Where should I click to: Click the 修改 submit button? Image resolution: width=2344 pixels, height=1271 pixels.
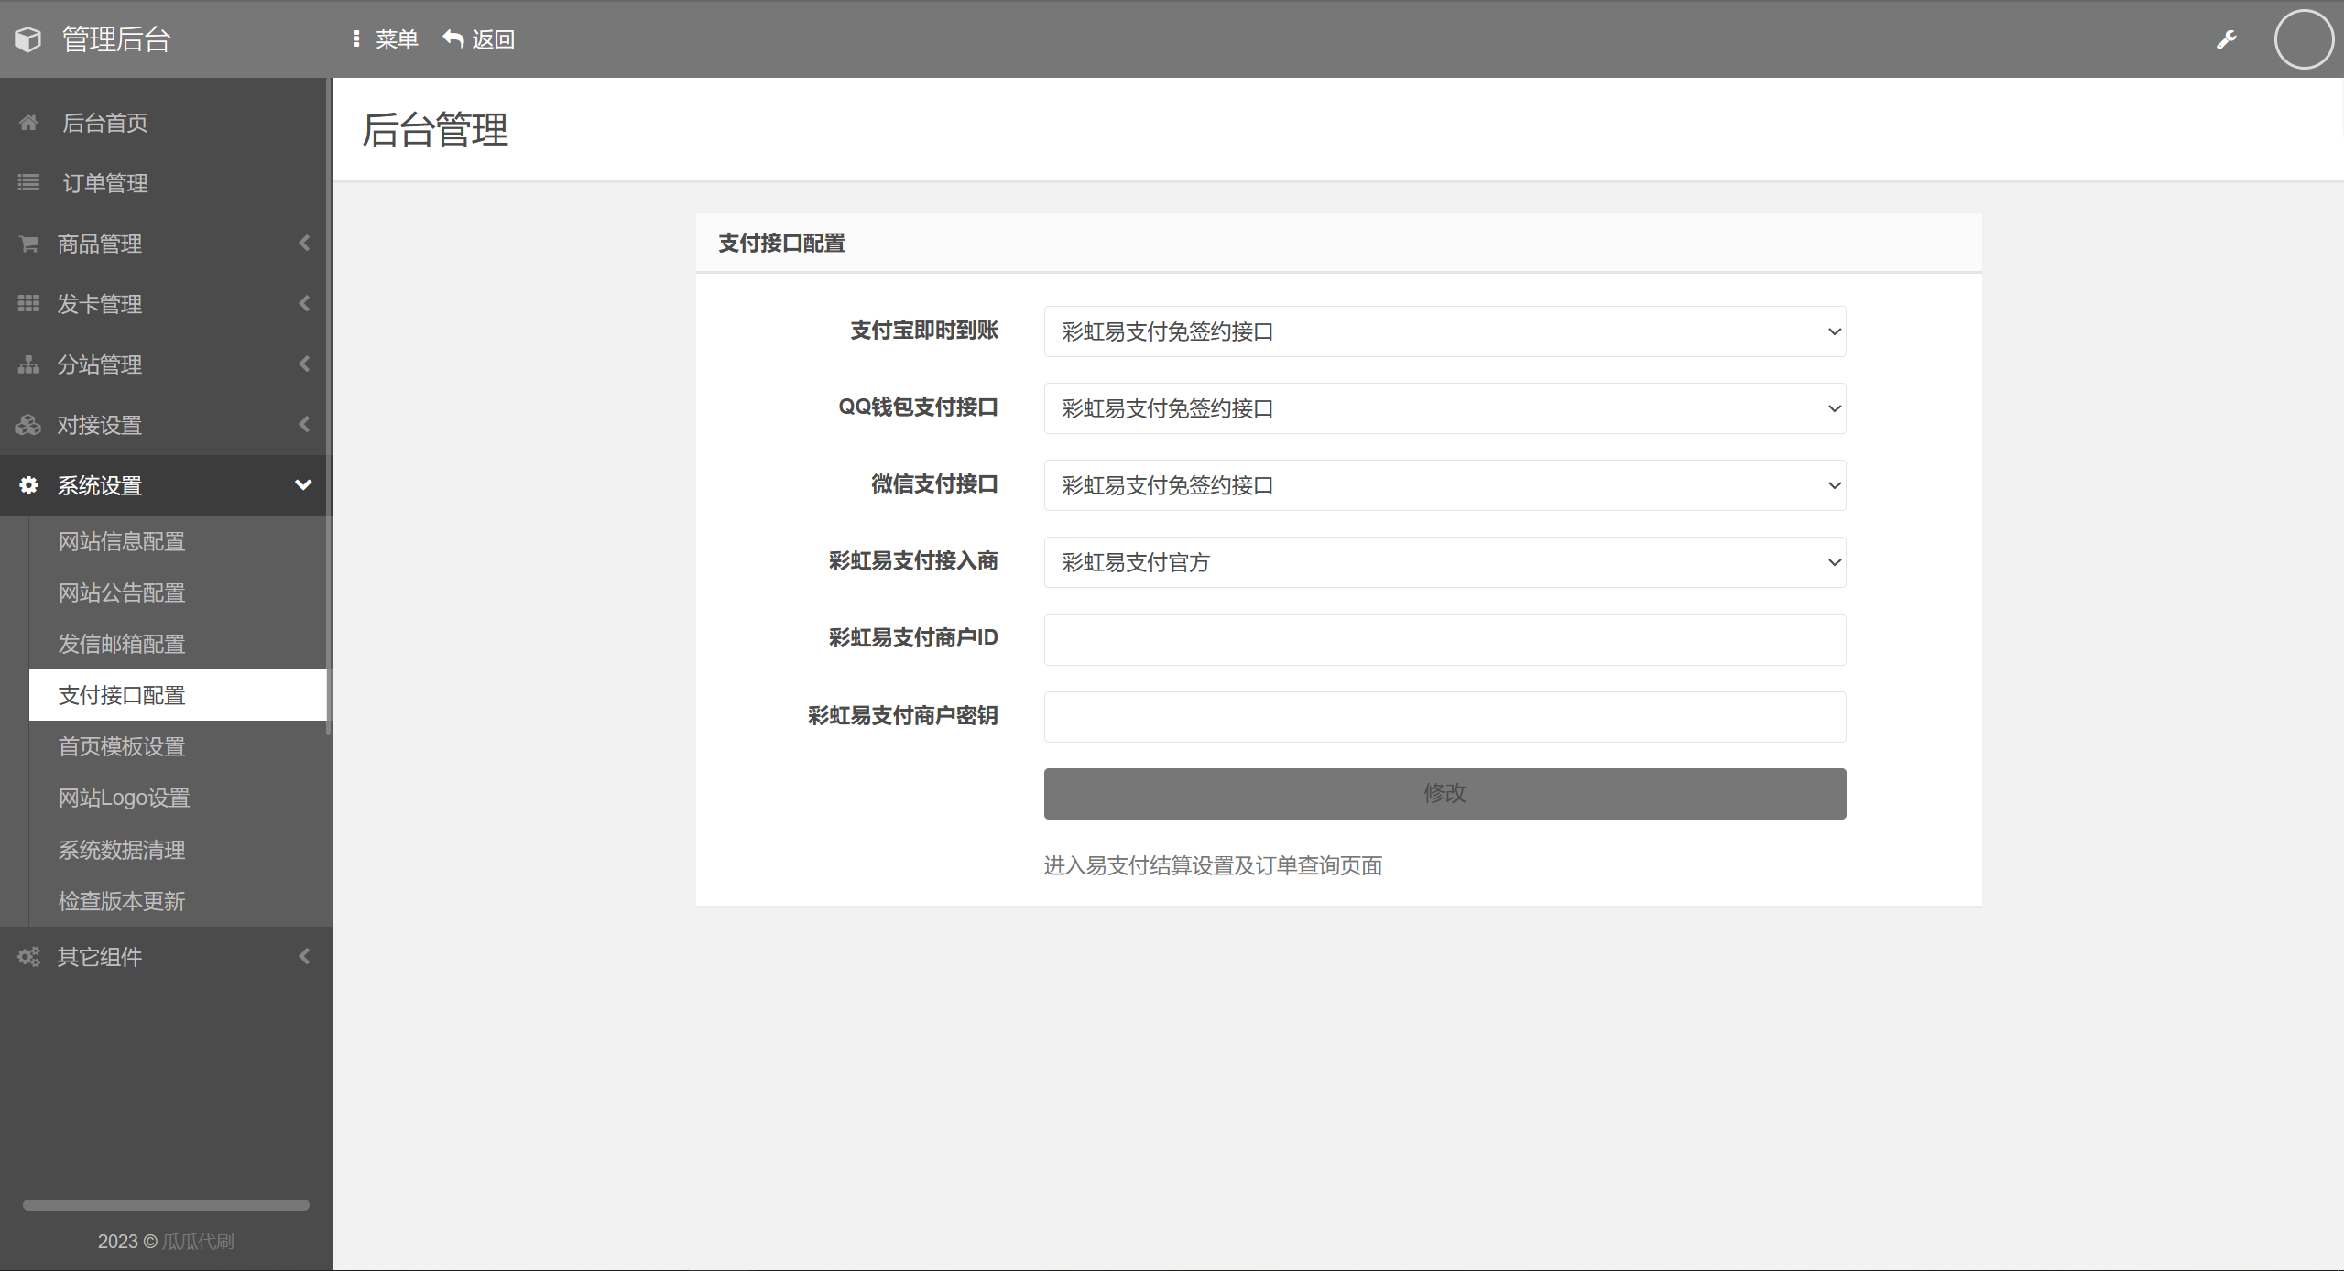(x=1444, y=793)
